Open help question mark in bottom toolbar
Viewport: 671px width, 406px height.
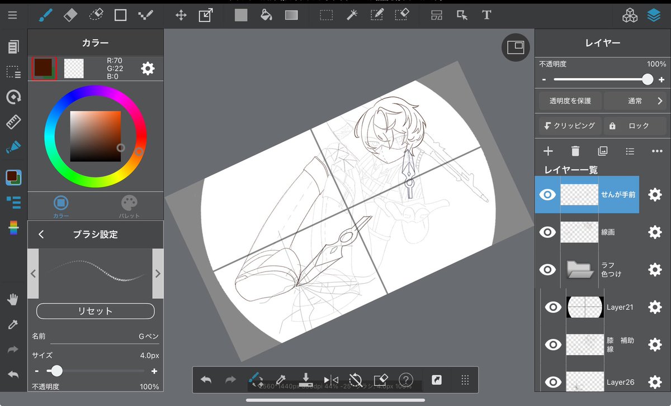click(405, 380)
